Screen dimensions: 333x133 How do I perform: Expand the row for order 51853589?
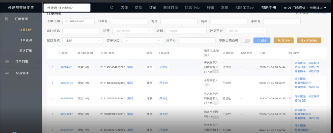(53, 99)
